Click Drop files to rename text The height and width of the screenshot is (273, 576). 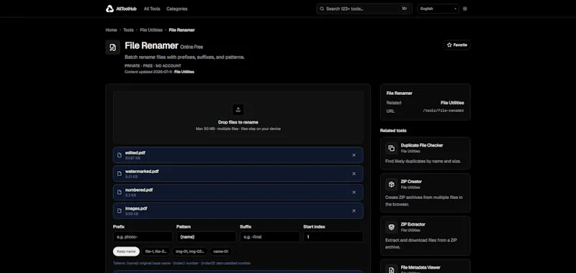tap(238, 122)
